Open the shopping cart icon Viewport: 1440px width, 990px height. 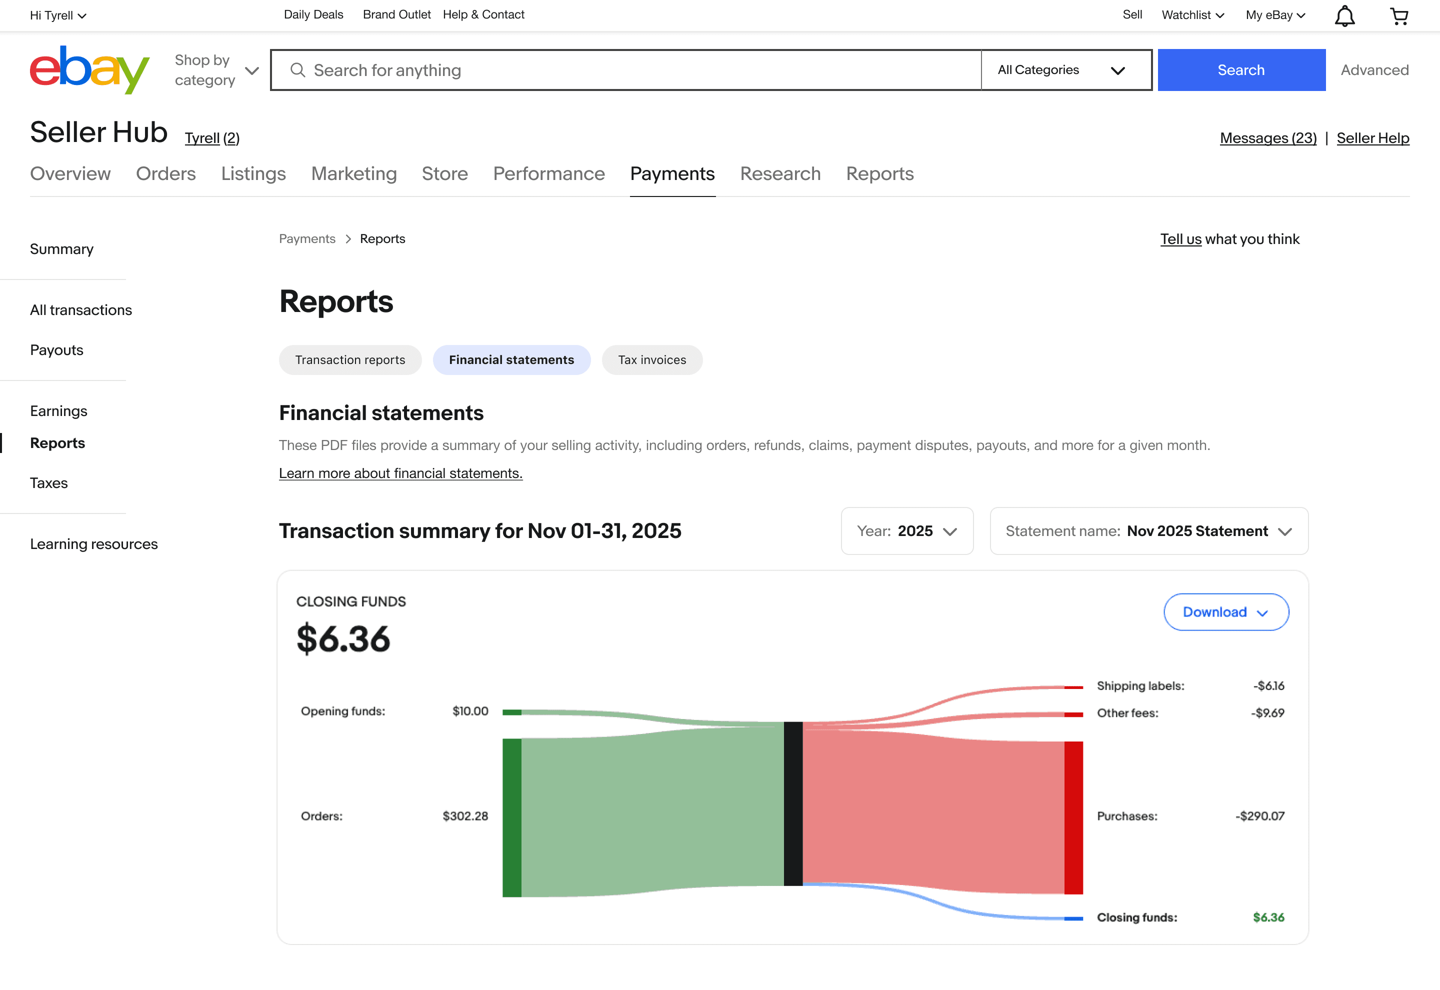1398,16
